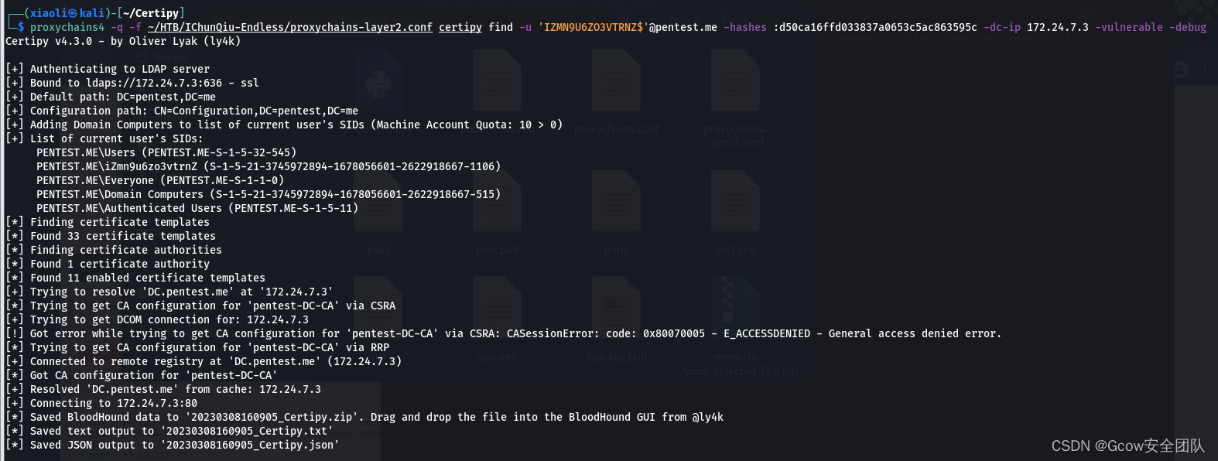Click the 'Finding certificate templates' line

click(x=108, y=222)
